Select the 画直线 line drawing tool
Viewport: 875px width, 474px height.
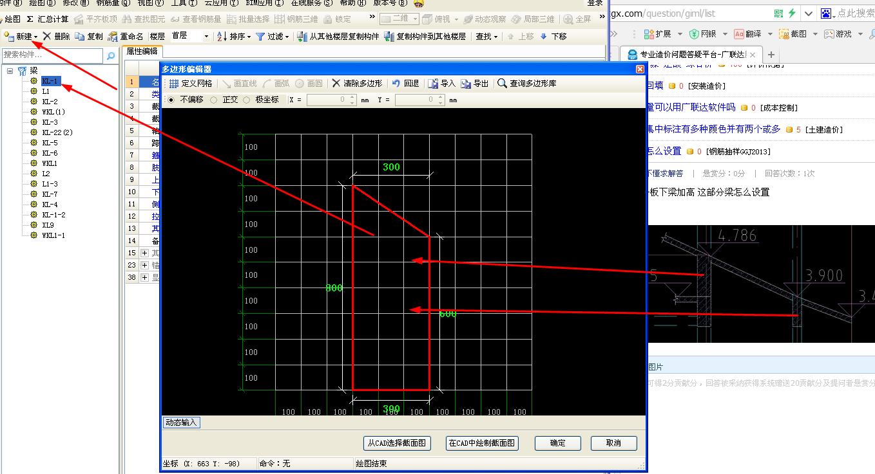click(x=240, y=84)
